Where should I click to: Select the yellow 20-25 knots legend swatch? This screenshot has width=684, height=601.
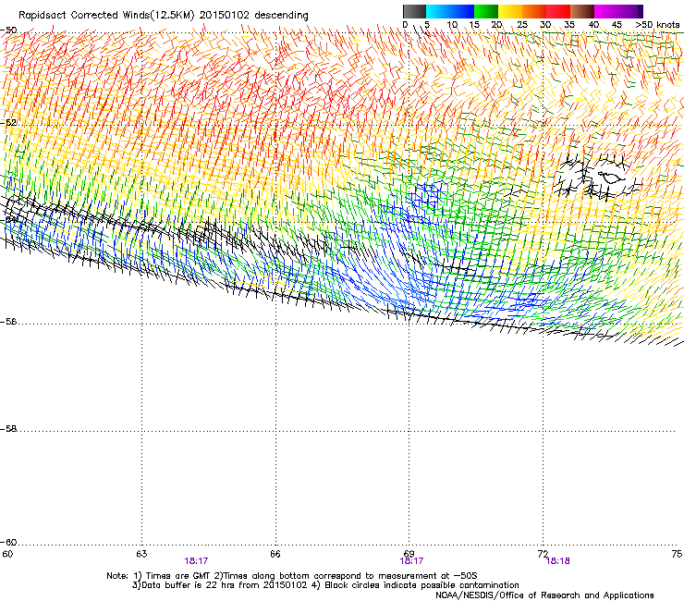click(509, 11)
